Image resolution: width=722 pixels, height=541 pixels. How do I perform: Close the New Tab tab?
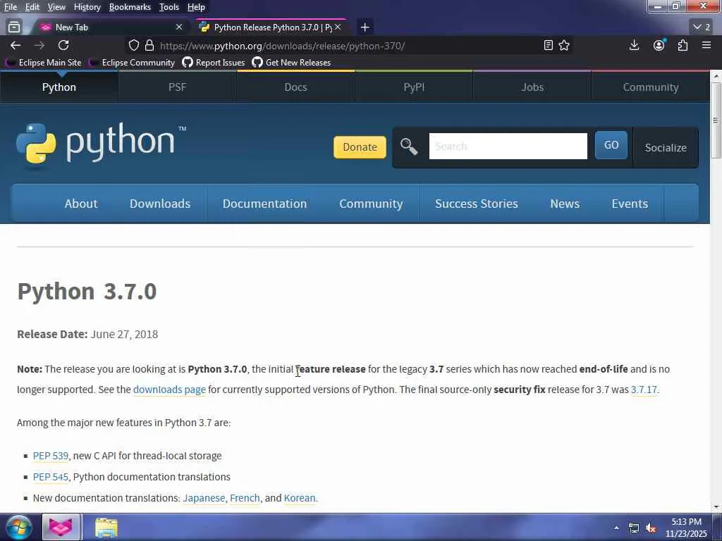pyautogui.click(x=179, y=27)
